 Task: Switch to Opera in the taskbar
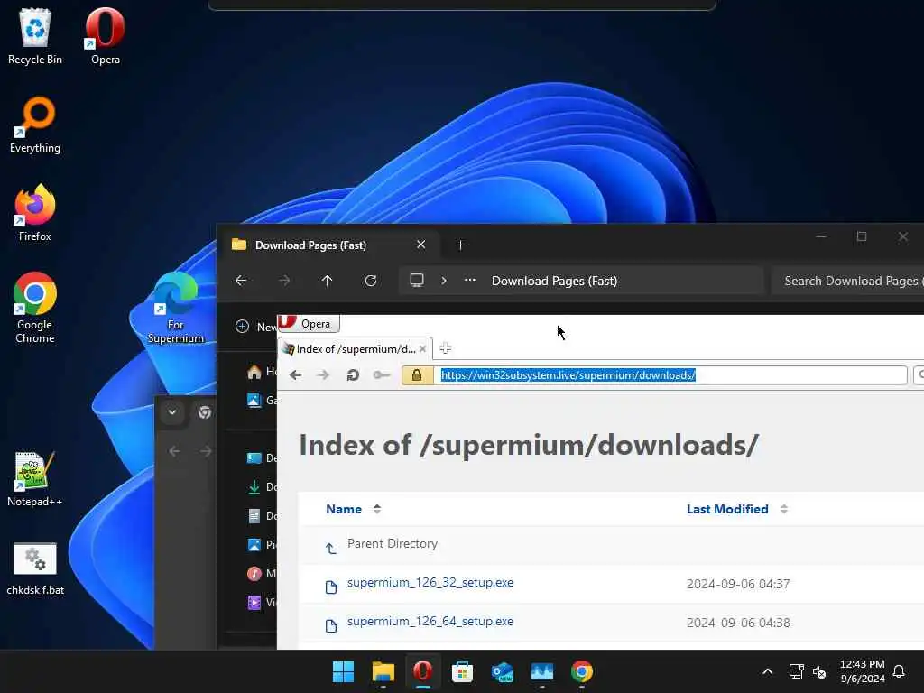(x=422, y=671)
